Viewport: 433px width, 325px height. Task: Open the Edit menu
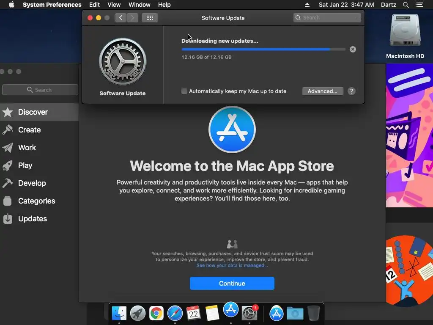94,5
